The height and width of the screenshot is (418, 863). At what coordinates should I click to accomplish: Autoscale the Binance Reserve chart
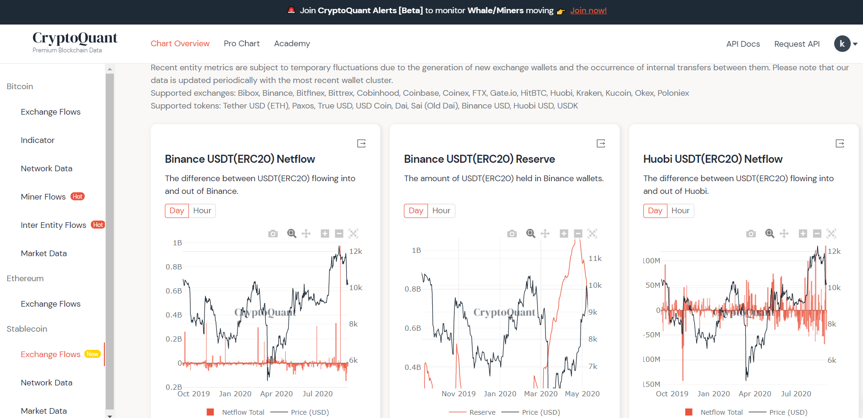(592, 234)
